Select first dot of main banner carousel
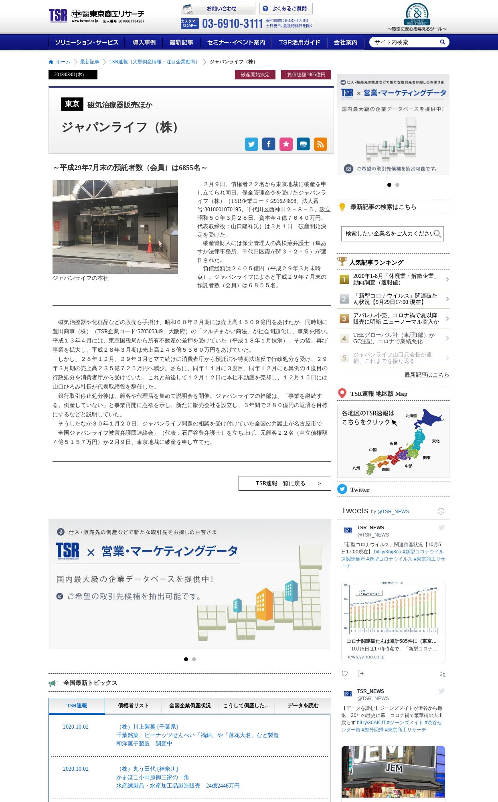This screenshot has width=498, height=802. (186, 659)
